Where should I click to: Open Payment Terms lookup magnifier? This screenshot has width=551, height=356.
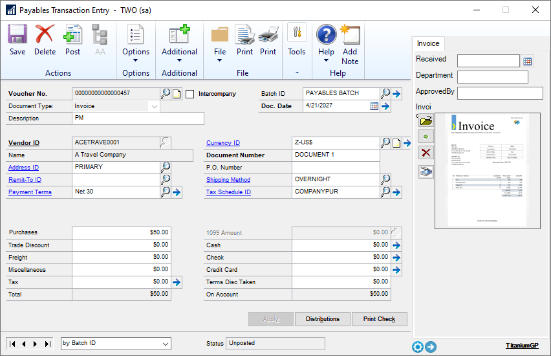pyautogui.click(x=166, y=192)
